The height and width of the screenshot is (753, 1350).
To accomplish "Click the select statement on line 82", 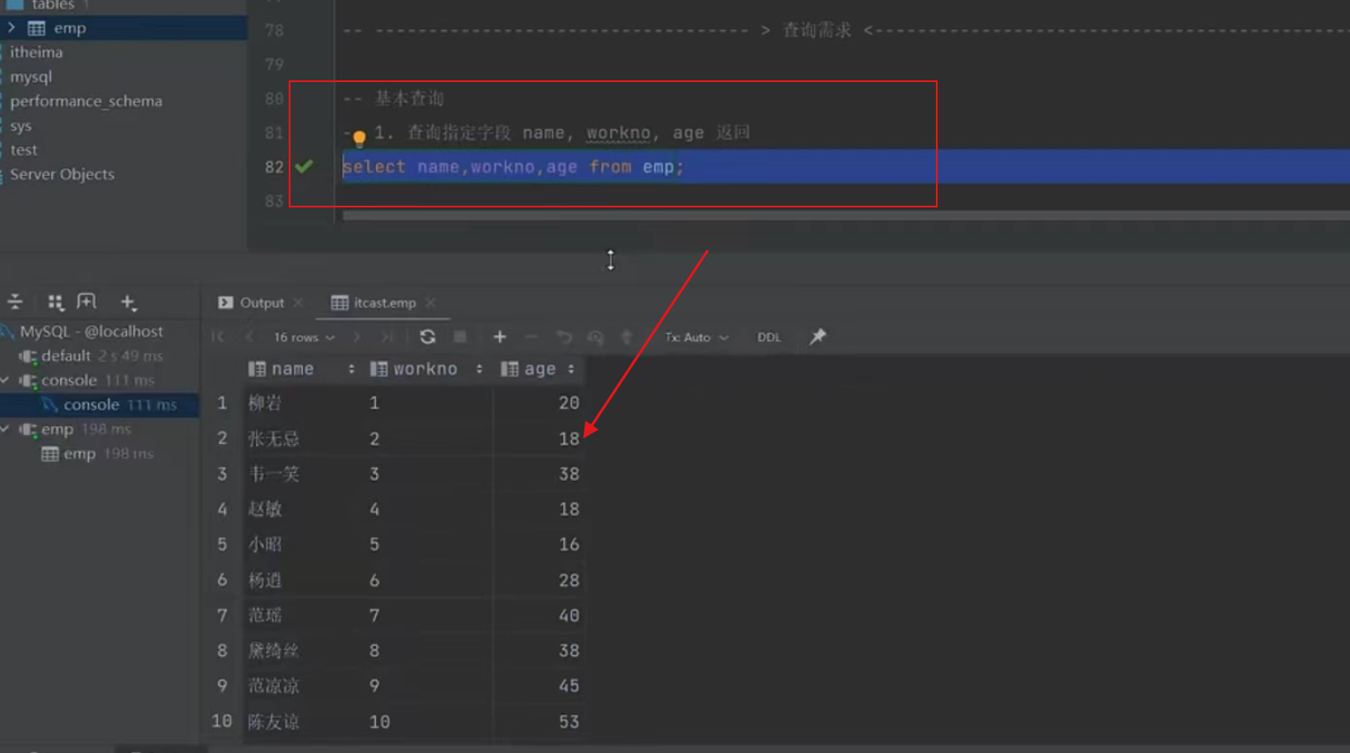I will pos(513,167).
